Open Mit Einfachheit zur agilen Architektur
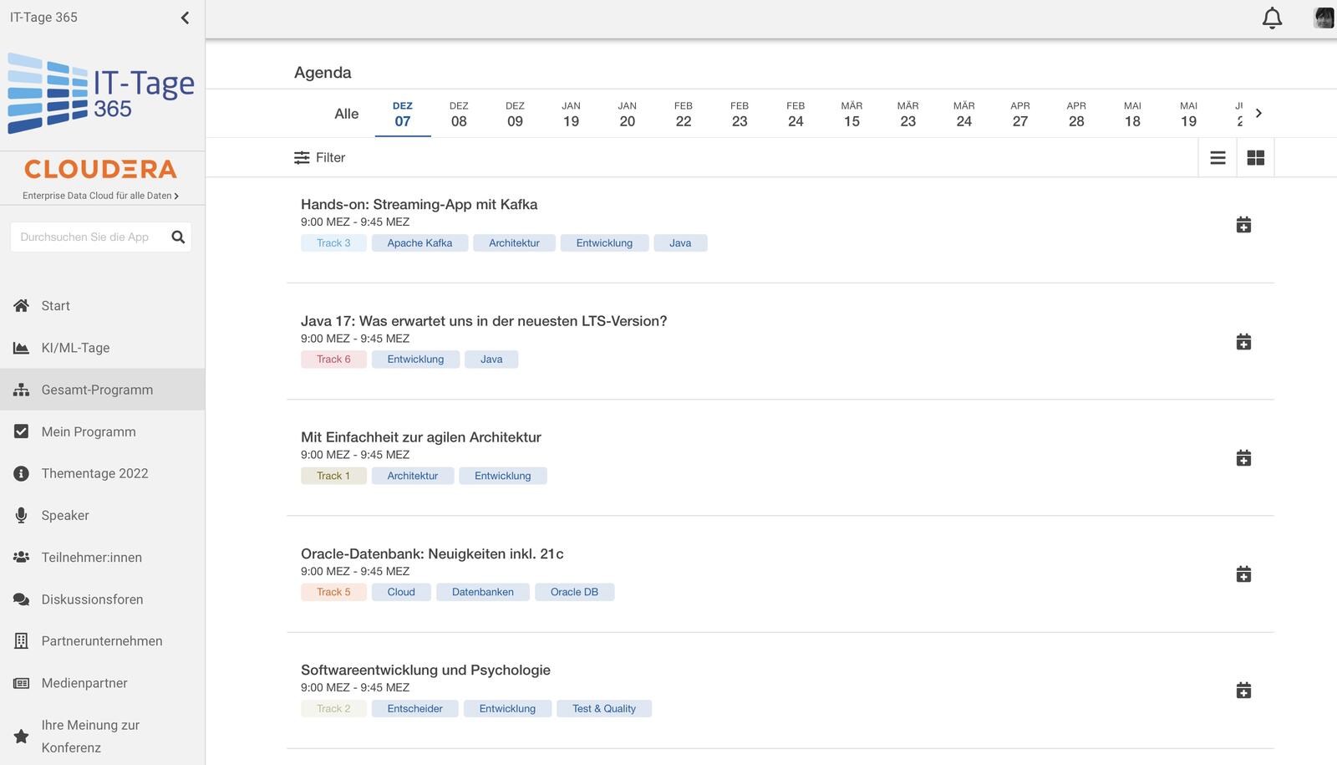The width and height of the screenshot is (1337, 765). (421, 437)
